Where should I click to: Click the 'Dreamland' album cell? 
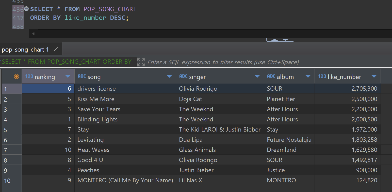pyautogui.click(x=289, y=150)
